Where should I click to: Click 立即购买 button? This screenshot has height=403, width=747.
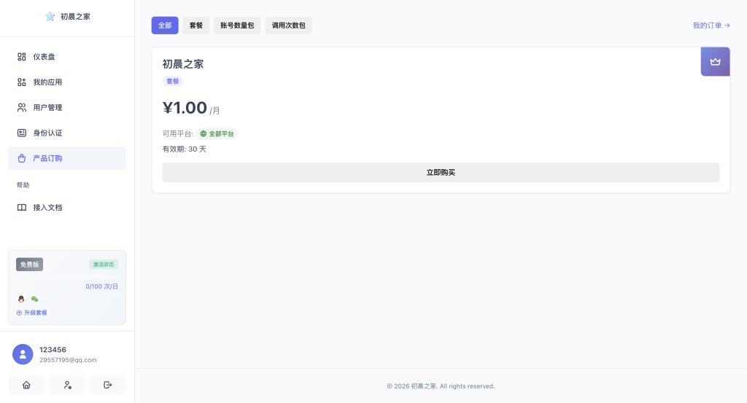point(441,172)
